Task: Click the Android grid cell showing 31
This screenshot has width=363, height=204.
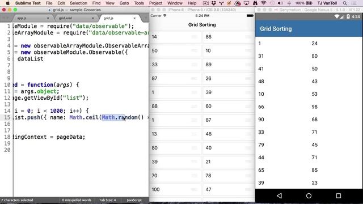Action: tap(261, 56)
